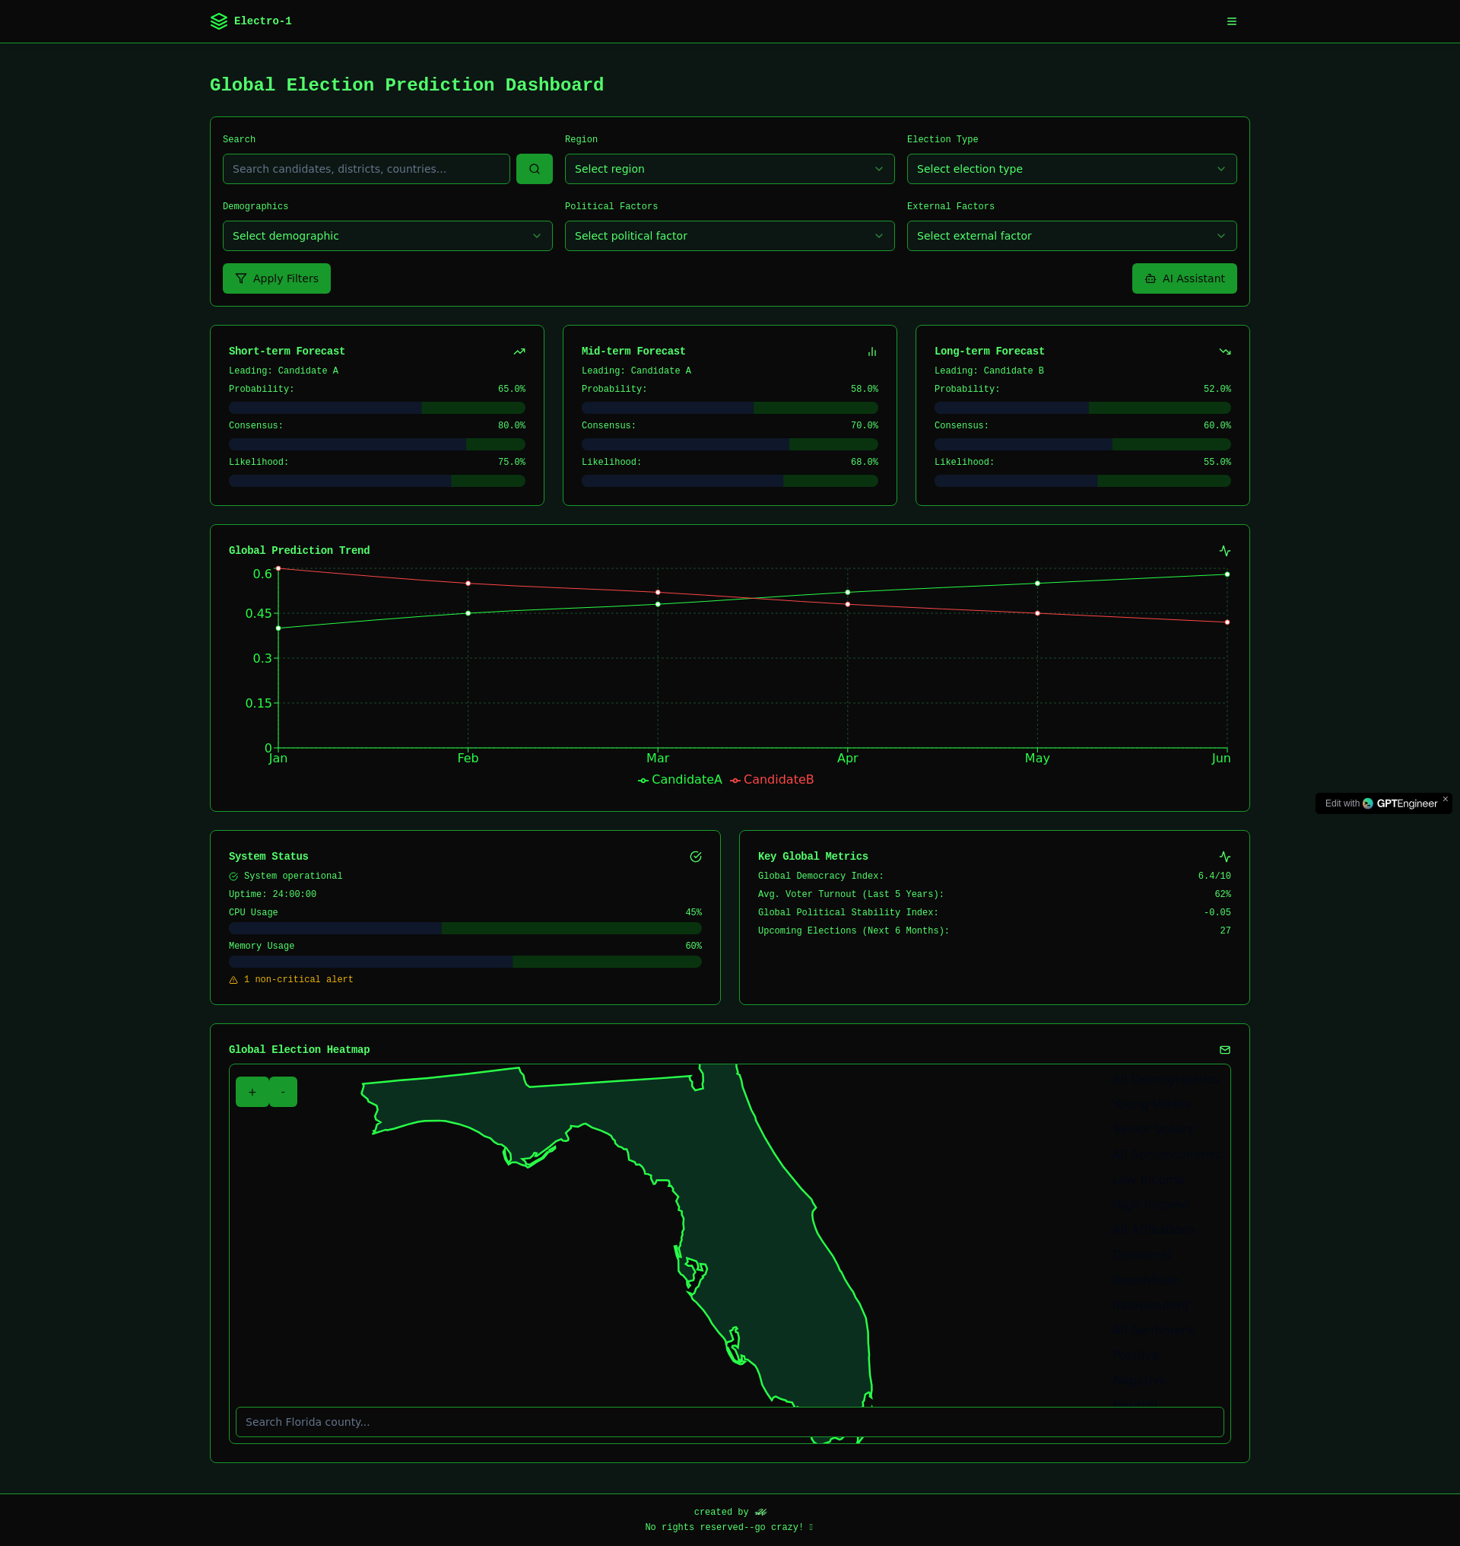Click the Edit with GPTEngineer link
The image size is (1460, 1546).
[x=1381, y=803]
